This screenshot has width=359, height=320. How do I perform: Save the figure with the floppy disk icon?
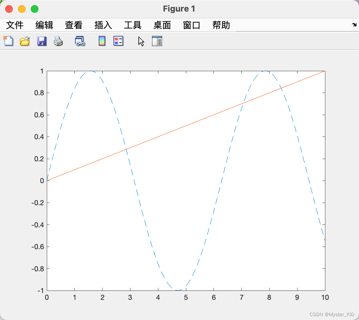click(x=42, y=41)
